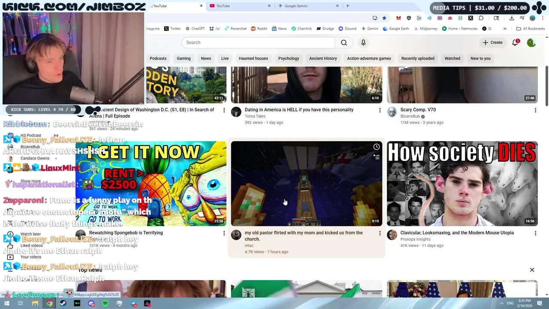Open Task View on the taskbar

click(x=21, y=303)
